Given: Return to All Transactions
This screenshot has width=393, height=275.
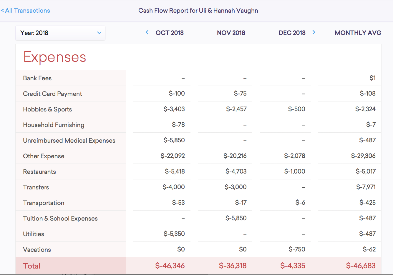Looking at the screenshot, I should [25, 11].
